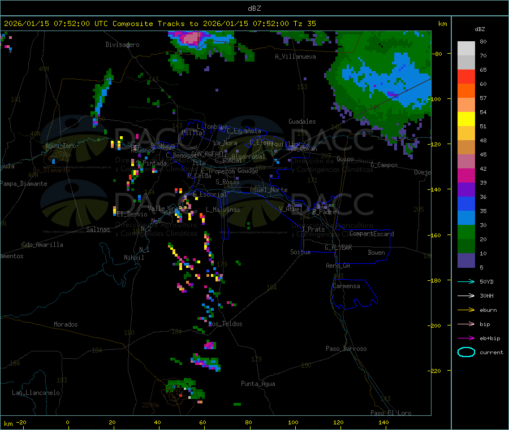
Task: Click the 100 km x-axis tick label
Action: tap(293, 422)
